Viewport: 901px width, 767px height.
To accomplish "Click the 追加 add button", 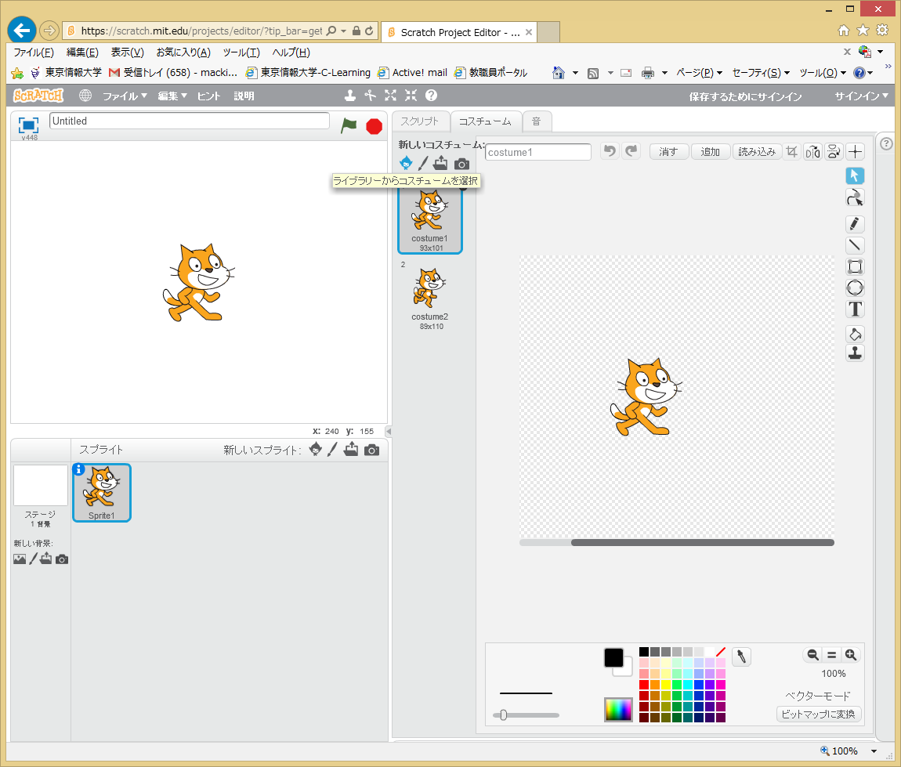I will [x=711, y=152].
